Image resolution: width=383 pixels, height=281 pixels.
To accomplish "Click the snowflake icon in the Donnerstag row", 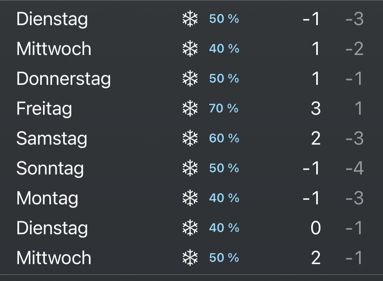I will point(190,79).
